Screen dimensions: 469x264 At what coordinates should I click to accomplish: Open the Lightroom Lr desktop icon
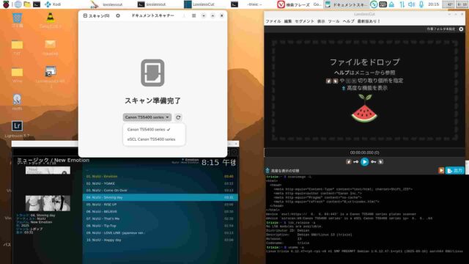pyautogui.click(x=17, y=126)
